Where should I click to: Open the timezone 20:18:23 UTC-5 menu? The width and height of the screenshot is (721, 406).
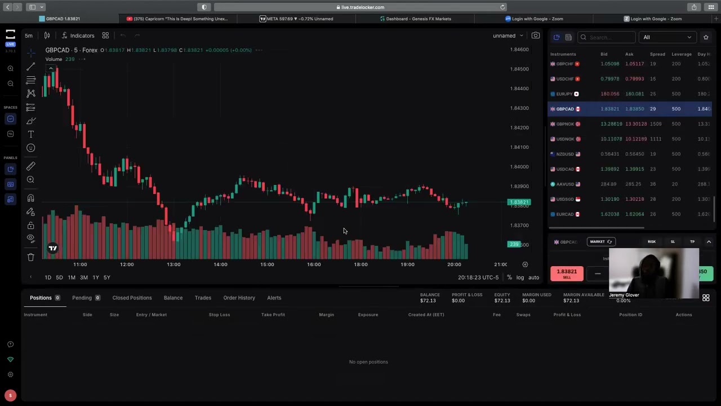(x=478, y=277)
